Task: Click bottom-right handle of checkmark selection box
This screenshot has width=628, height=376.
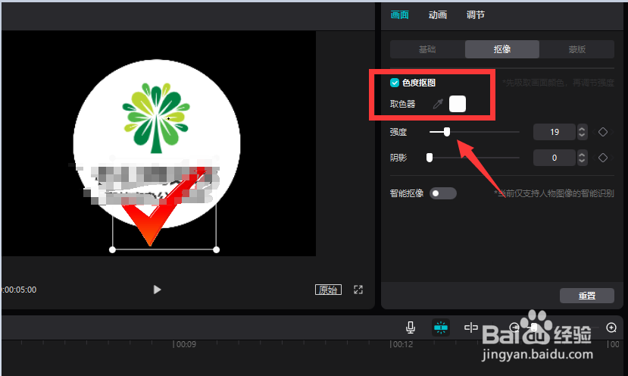Action: [x=216, y=249]
